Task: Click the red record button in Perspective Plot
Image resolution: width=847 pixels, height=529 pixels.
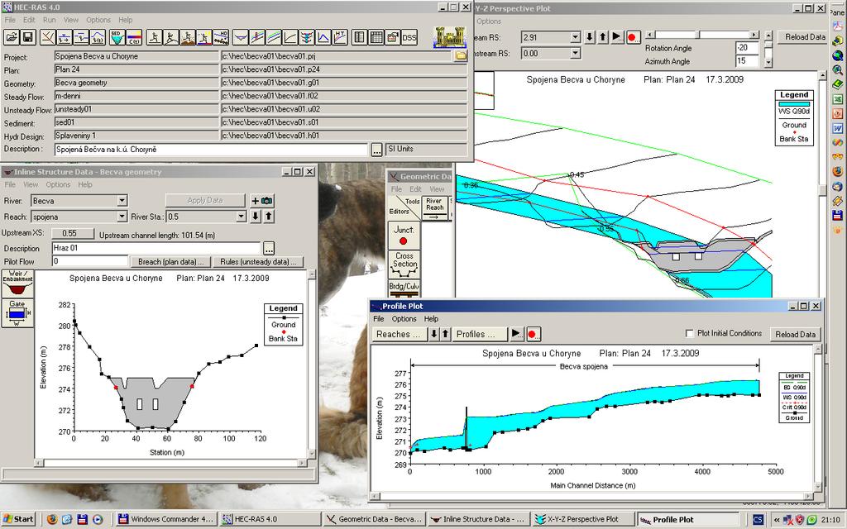Action: pyautogui.click(x=633, y=37)
